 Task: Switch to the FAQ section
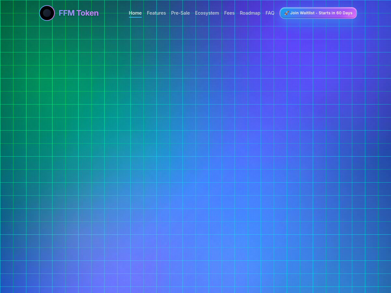coord(270,13)
